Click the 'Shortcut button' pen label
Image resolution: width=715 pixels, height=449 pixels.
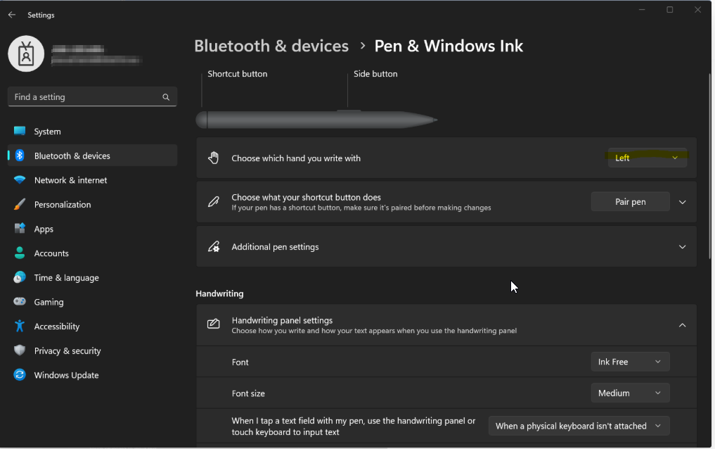tap(237, 73)
